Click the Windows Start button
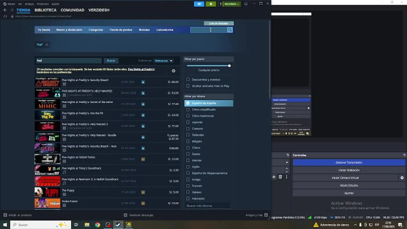The image size is (407, 229). tap(5, 225)
